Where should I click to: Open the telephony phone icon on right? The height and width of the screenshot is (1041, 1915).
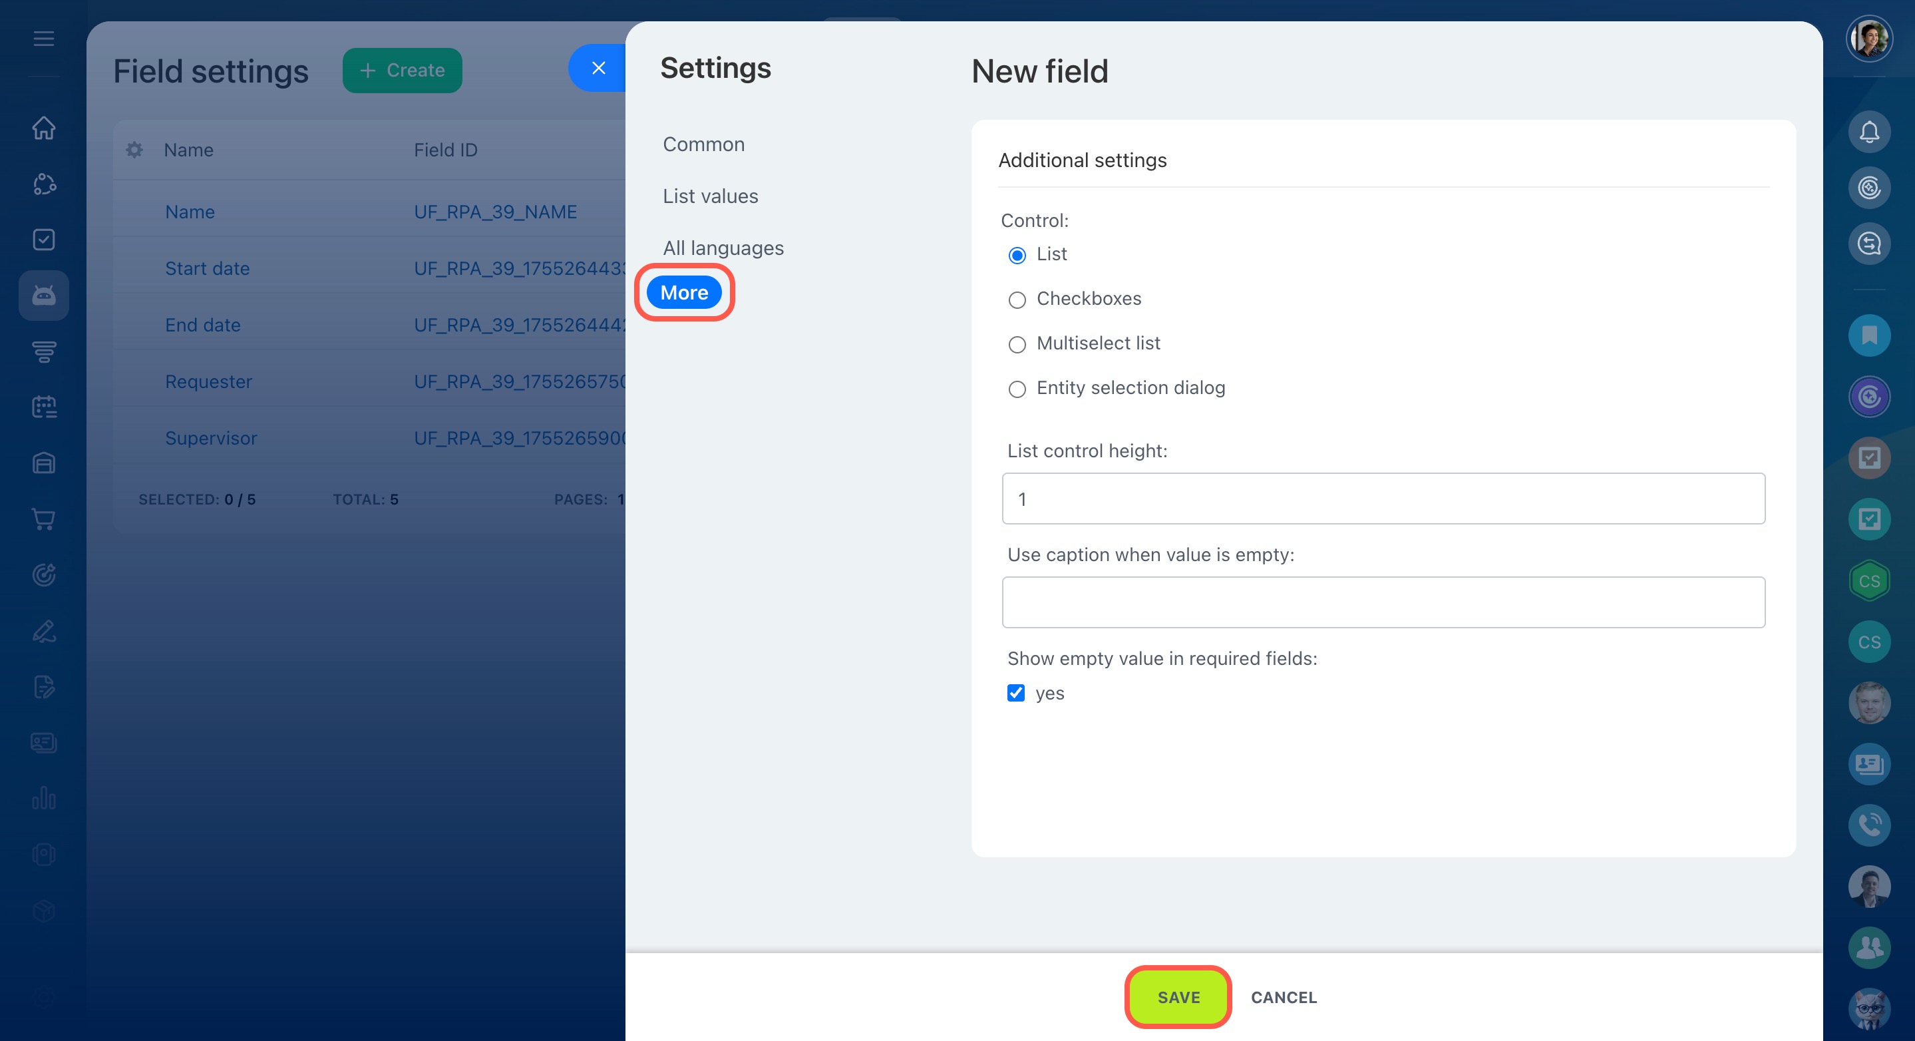[1868, 825]
